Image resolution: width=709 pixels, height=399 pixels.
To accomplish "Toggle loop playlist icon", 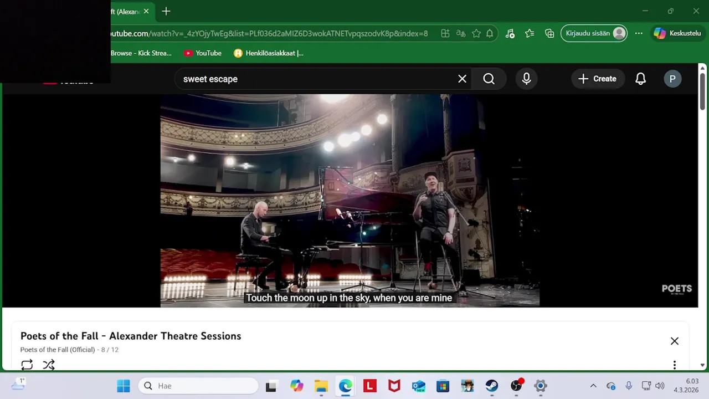I will tap(27, 365).
